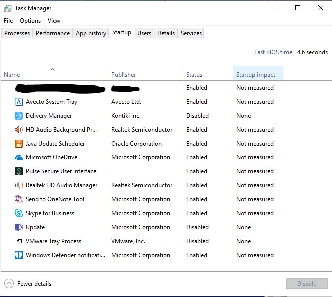Click the Teams Update icon

(x=19, y=227)
